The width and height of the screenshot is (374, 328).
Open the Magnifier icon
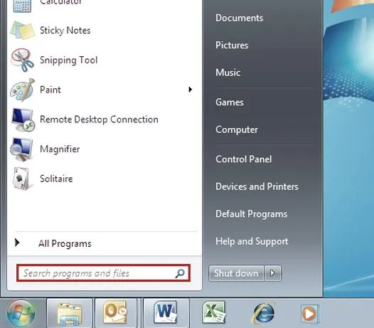(x=21, y=149)
